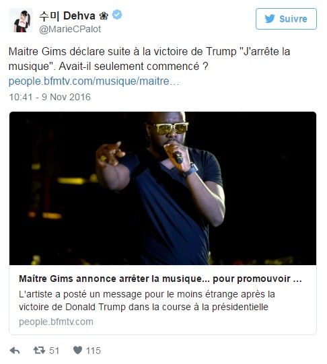The height and width of the screenshot is (364, 327).
Task: Click the flower emoji after Dehva
Action: 104,16
